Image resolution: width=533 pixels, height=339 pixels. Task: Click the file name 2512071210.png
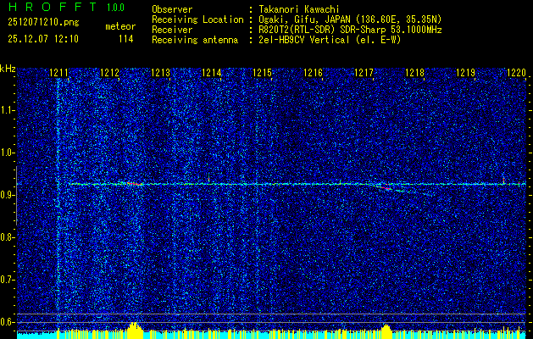(43, 23)
